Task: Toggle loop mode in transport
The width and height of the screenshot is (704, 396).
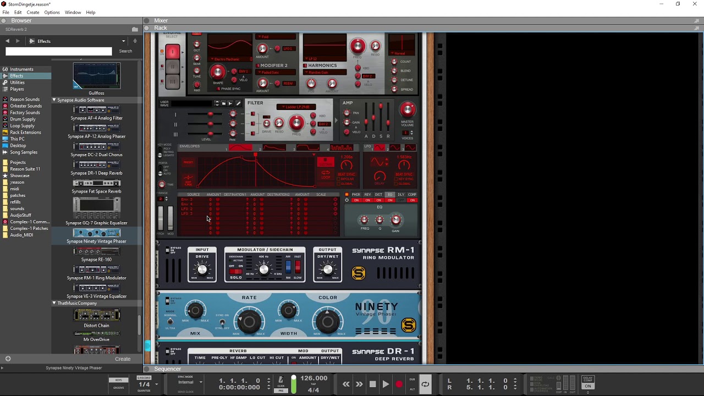Action: (426, 384)
